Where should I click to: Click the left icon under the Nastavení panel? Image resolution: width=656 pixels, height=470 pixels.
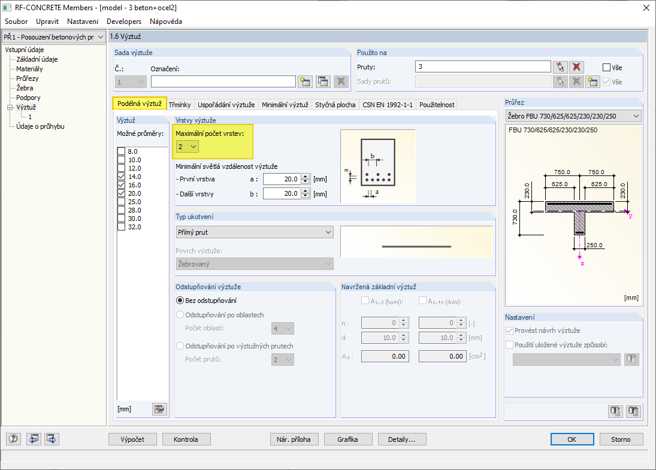pos(615,411)
